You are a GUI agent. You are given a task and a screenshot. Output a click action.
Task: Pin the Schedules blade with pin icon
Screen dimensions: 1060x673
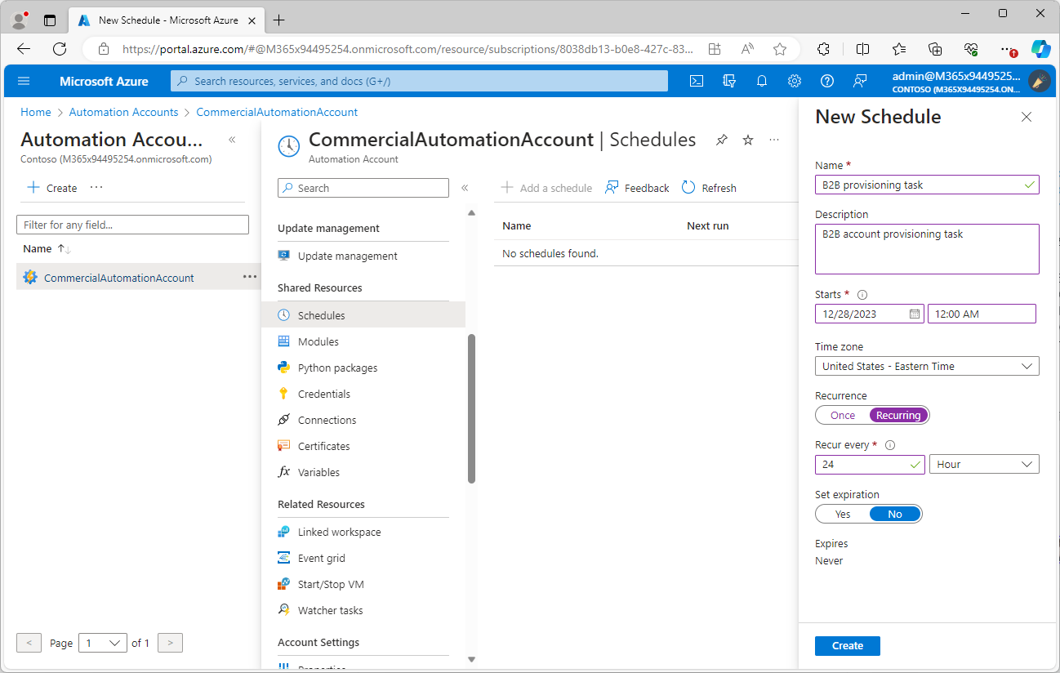click(x=721, y=140)
